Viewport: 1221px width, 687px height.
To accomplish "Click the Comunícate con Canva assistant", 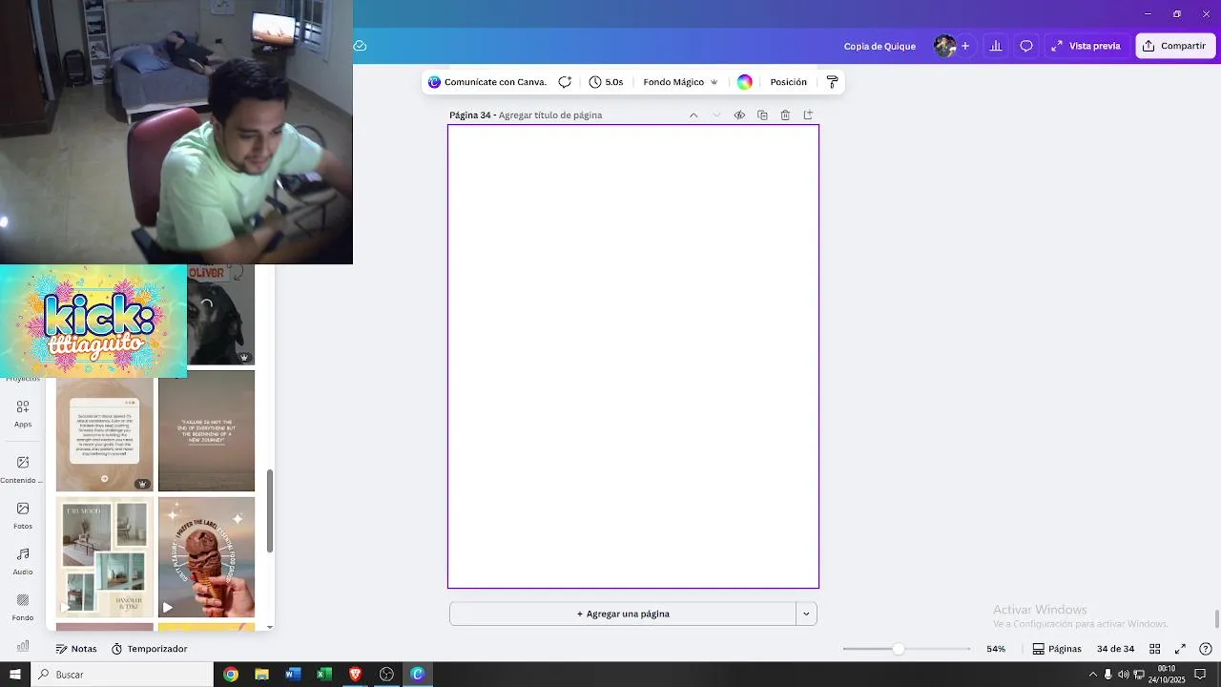I will pos(487,82).
